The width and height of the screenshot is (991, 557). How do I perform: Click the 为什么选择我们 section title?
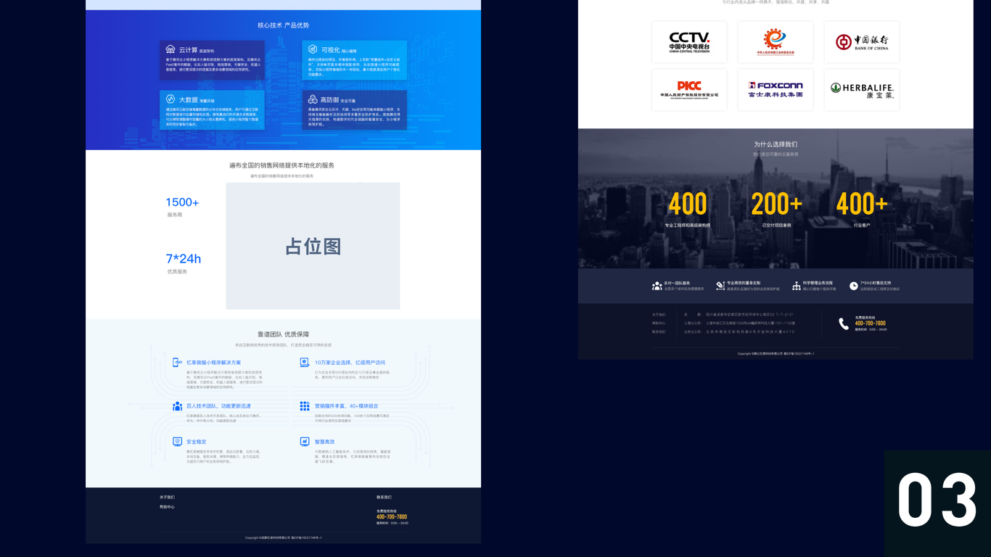tap(776, 144)
